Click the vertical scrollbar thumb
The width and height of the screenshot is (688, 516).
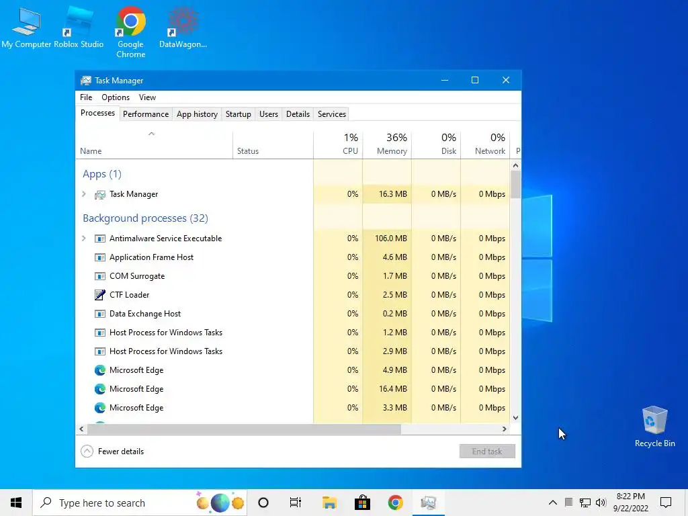(515, 184)
